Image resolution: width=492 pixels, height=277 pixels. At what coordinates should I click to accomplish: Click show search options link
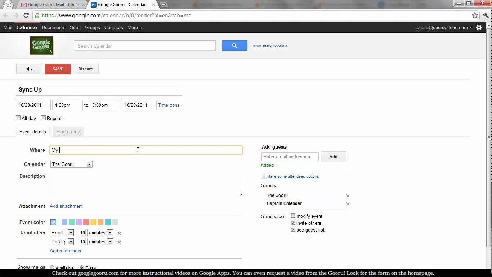tap(270, 45)
